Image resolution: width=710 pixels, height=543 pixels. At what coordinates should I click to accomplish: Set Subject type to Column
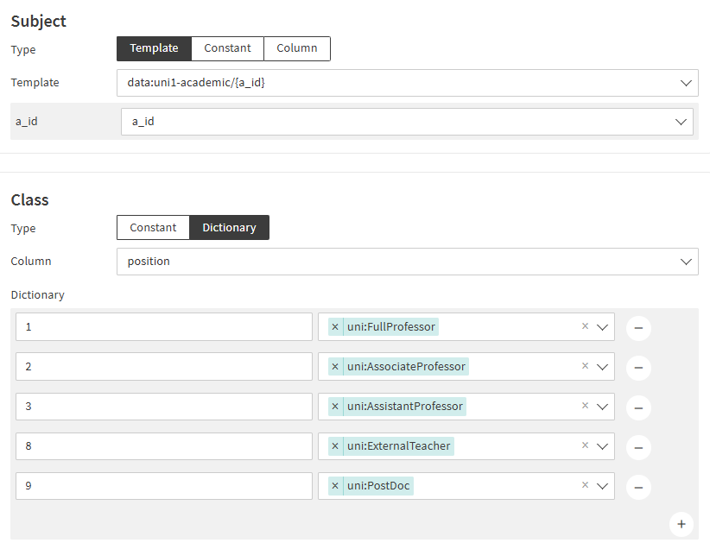tap(296, 48)
